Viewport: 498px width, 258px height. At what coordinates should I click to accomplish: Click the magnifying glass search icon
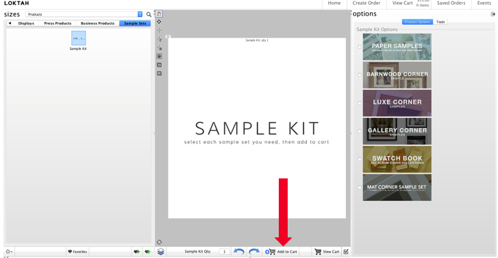tap(149, 14)
